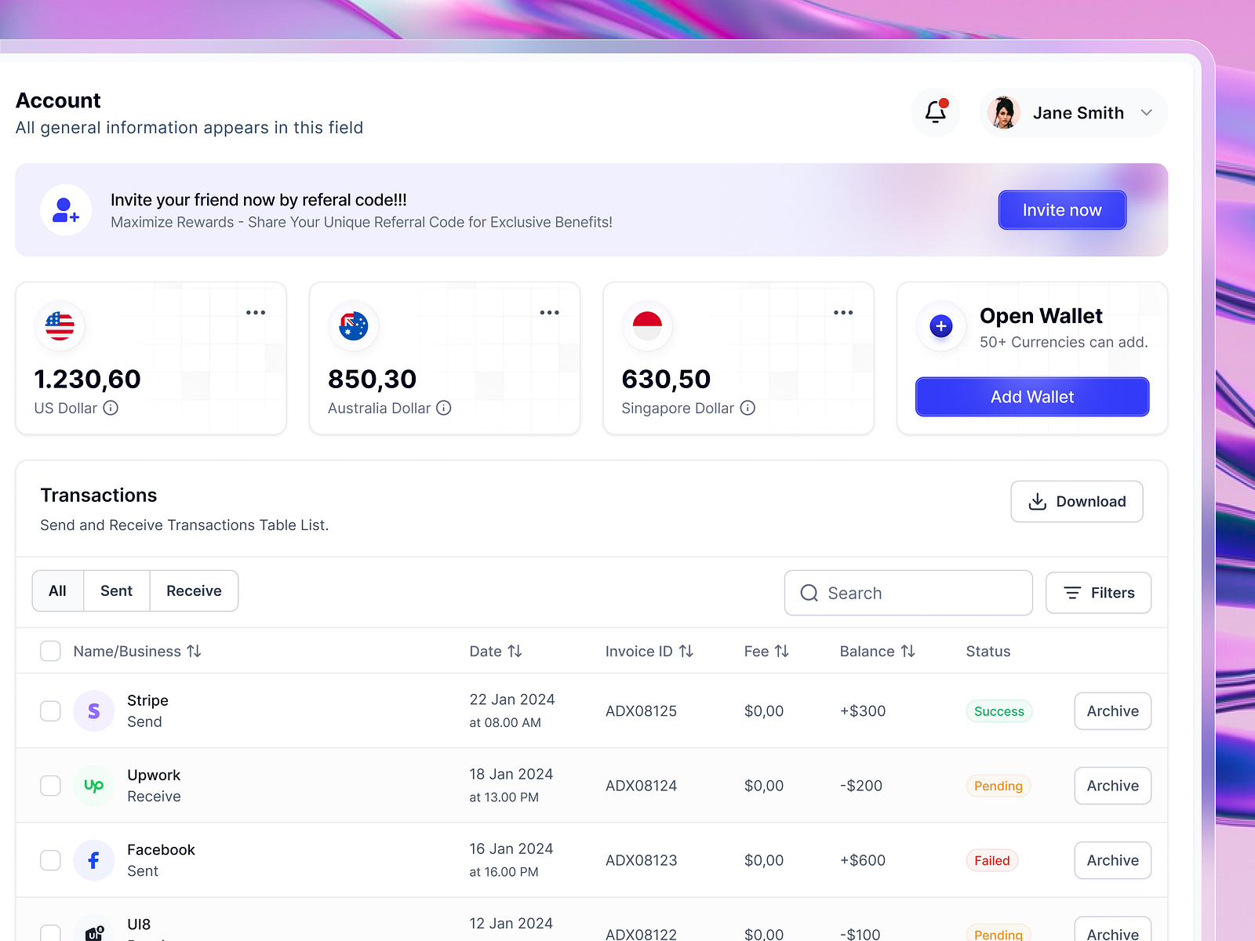This screenshot has width=1255, height=941.
Task: Click the US flag icon
Action: (x=60, y=326)
